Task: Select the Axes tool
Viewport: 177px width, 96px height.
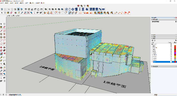Action: 1,64
